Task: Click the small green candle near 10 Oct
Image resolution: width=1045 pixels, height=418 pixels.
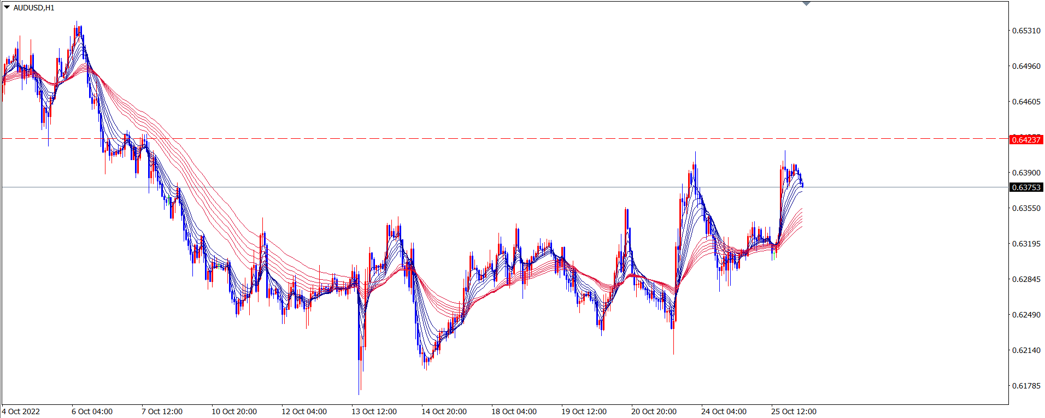Action: [218, 266]
